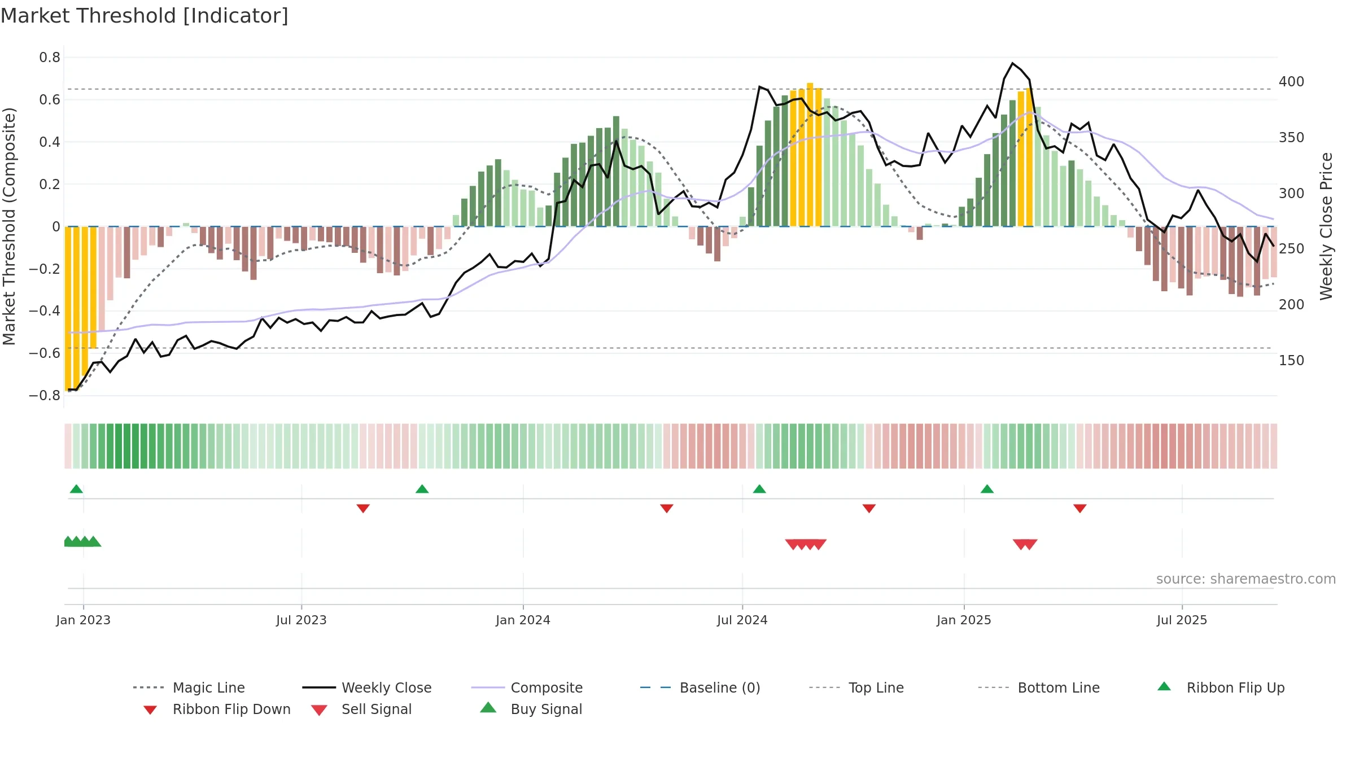This screenshot has width=1355, height=762.
Task: Toggle Weekly Close legend entry
Action: click(366, 687)
